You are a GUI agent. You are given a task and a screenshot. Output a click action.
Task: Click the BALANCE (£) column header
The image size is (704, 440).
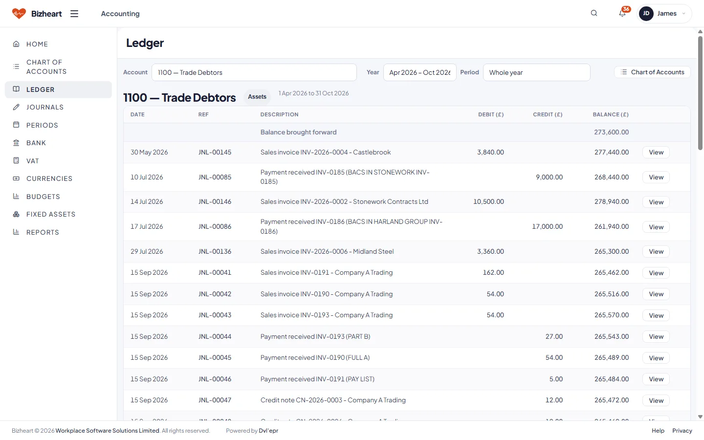611,114
